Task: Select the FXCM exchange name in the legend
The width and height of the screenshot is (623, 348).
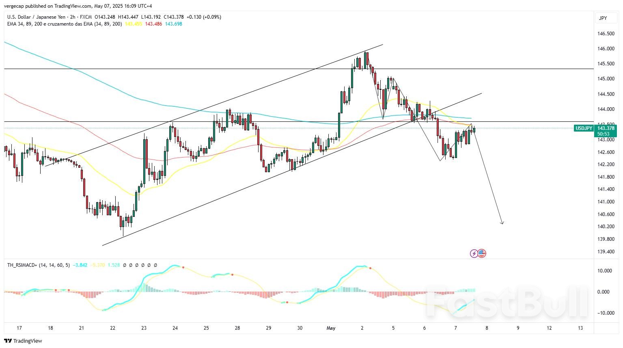Action: [85, 17]
